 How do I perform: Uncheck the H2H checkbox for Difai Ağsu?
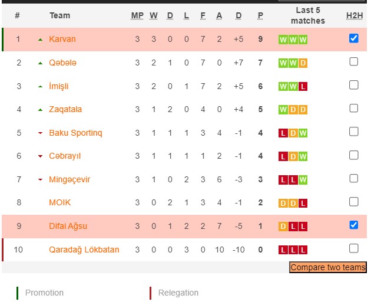pos(353,225)
